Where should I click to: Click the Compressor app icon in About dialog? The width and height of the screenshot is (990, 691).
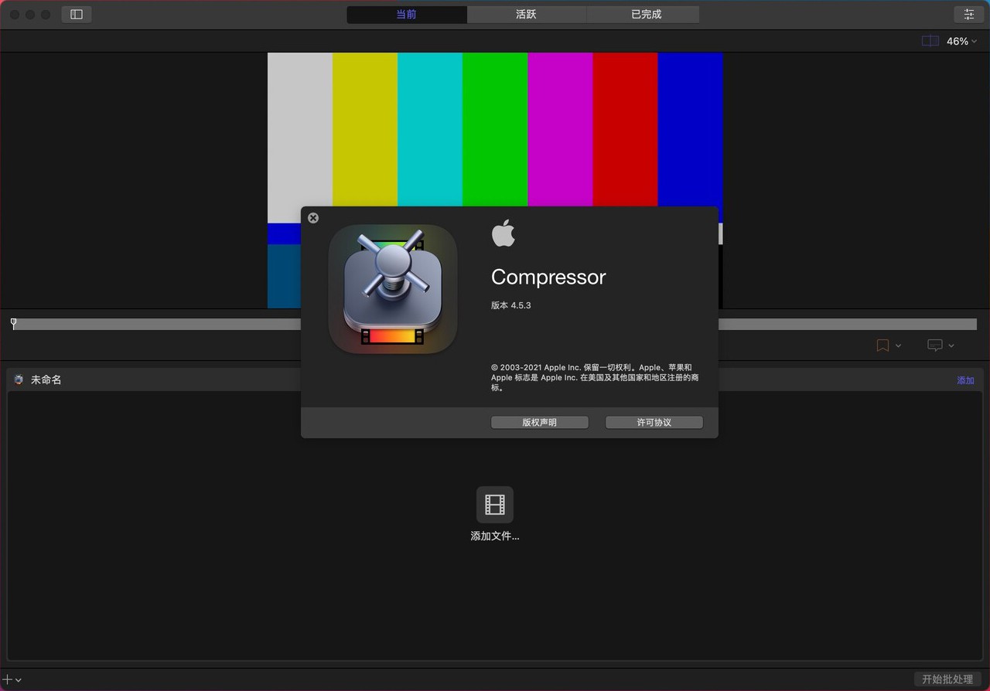click(393, 289)
